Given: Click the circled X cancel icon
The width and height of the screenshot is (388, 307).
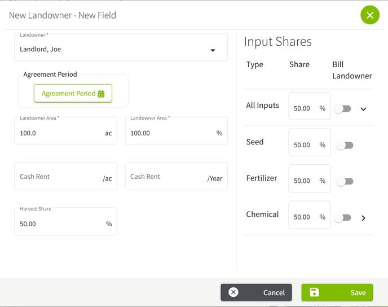Looking at the screenshot, I should 233,292.
